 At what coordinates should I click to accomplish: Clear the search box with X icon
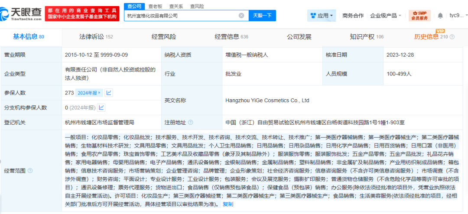tap(241, 16)
